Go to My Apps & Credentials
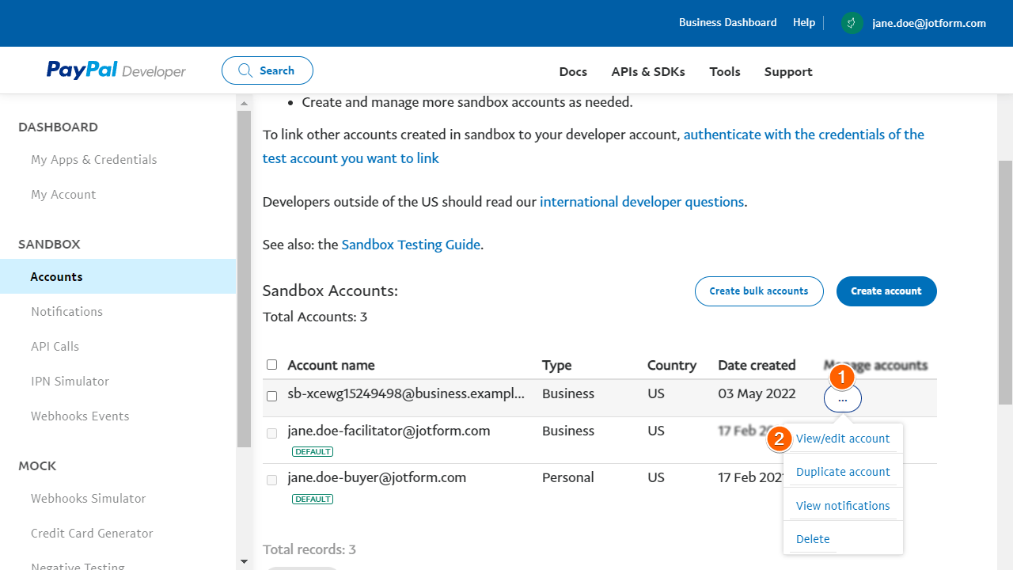 pyautogui.click(x=93, y=160)
